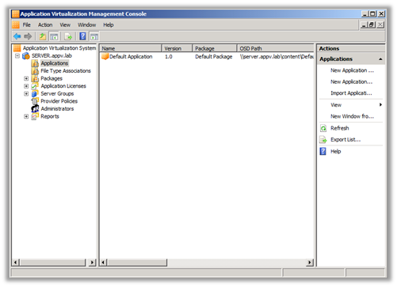Click list pane scrollbar right arrow
Screen dimensions: 397x287
[310, 262]
